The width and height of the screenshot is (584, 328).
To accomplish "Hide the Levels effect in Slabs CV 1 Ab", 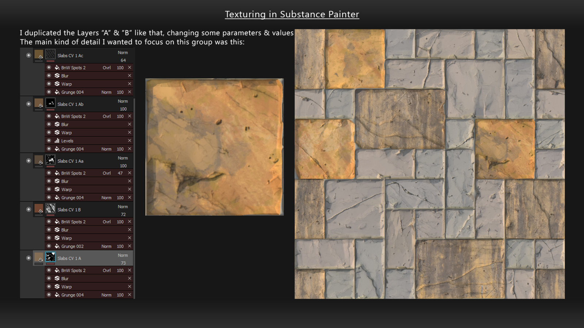I will [49, 141].
